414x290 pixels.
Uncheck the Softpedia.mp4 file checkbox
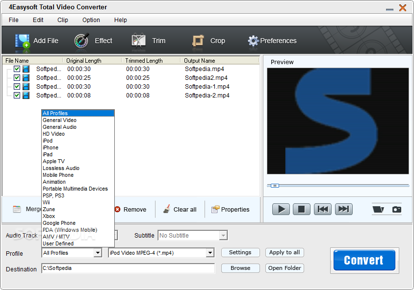coord(17,69)
